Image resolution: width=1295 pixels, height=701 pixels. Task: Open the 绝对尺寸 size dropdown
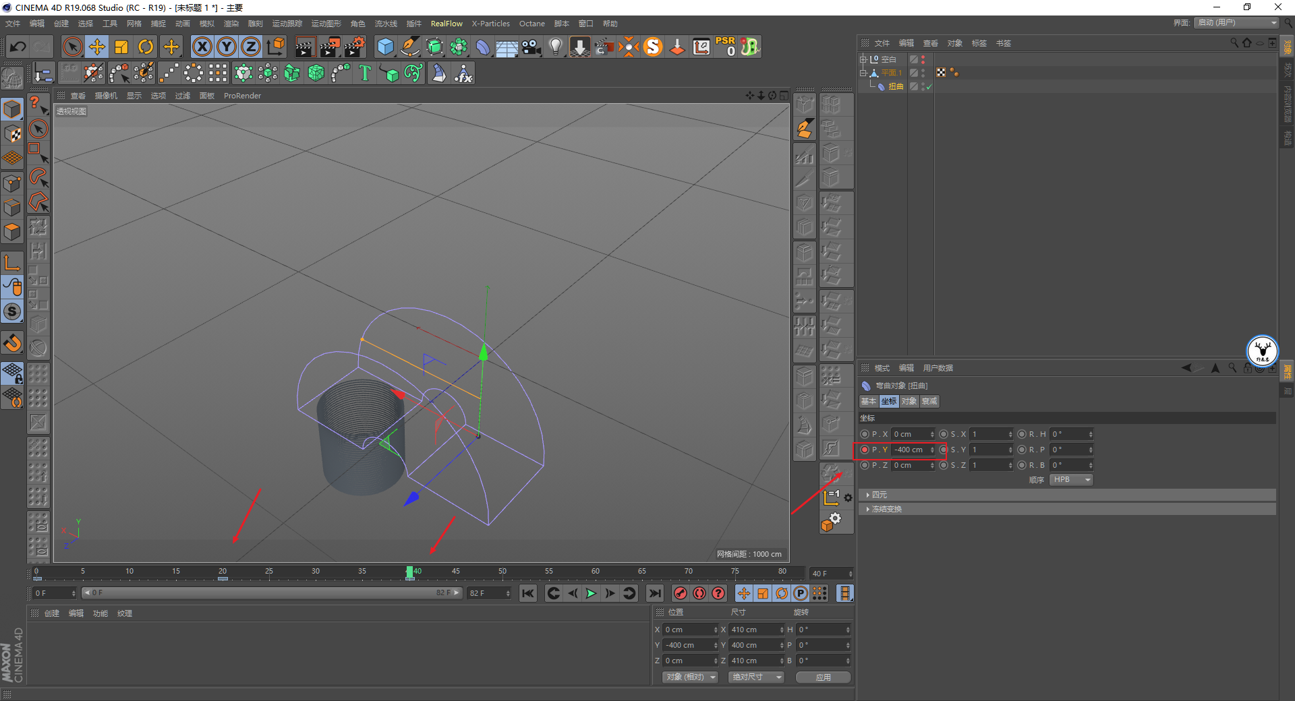click(x=756, y=677)
